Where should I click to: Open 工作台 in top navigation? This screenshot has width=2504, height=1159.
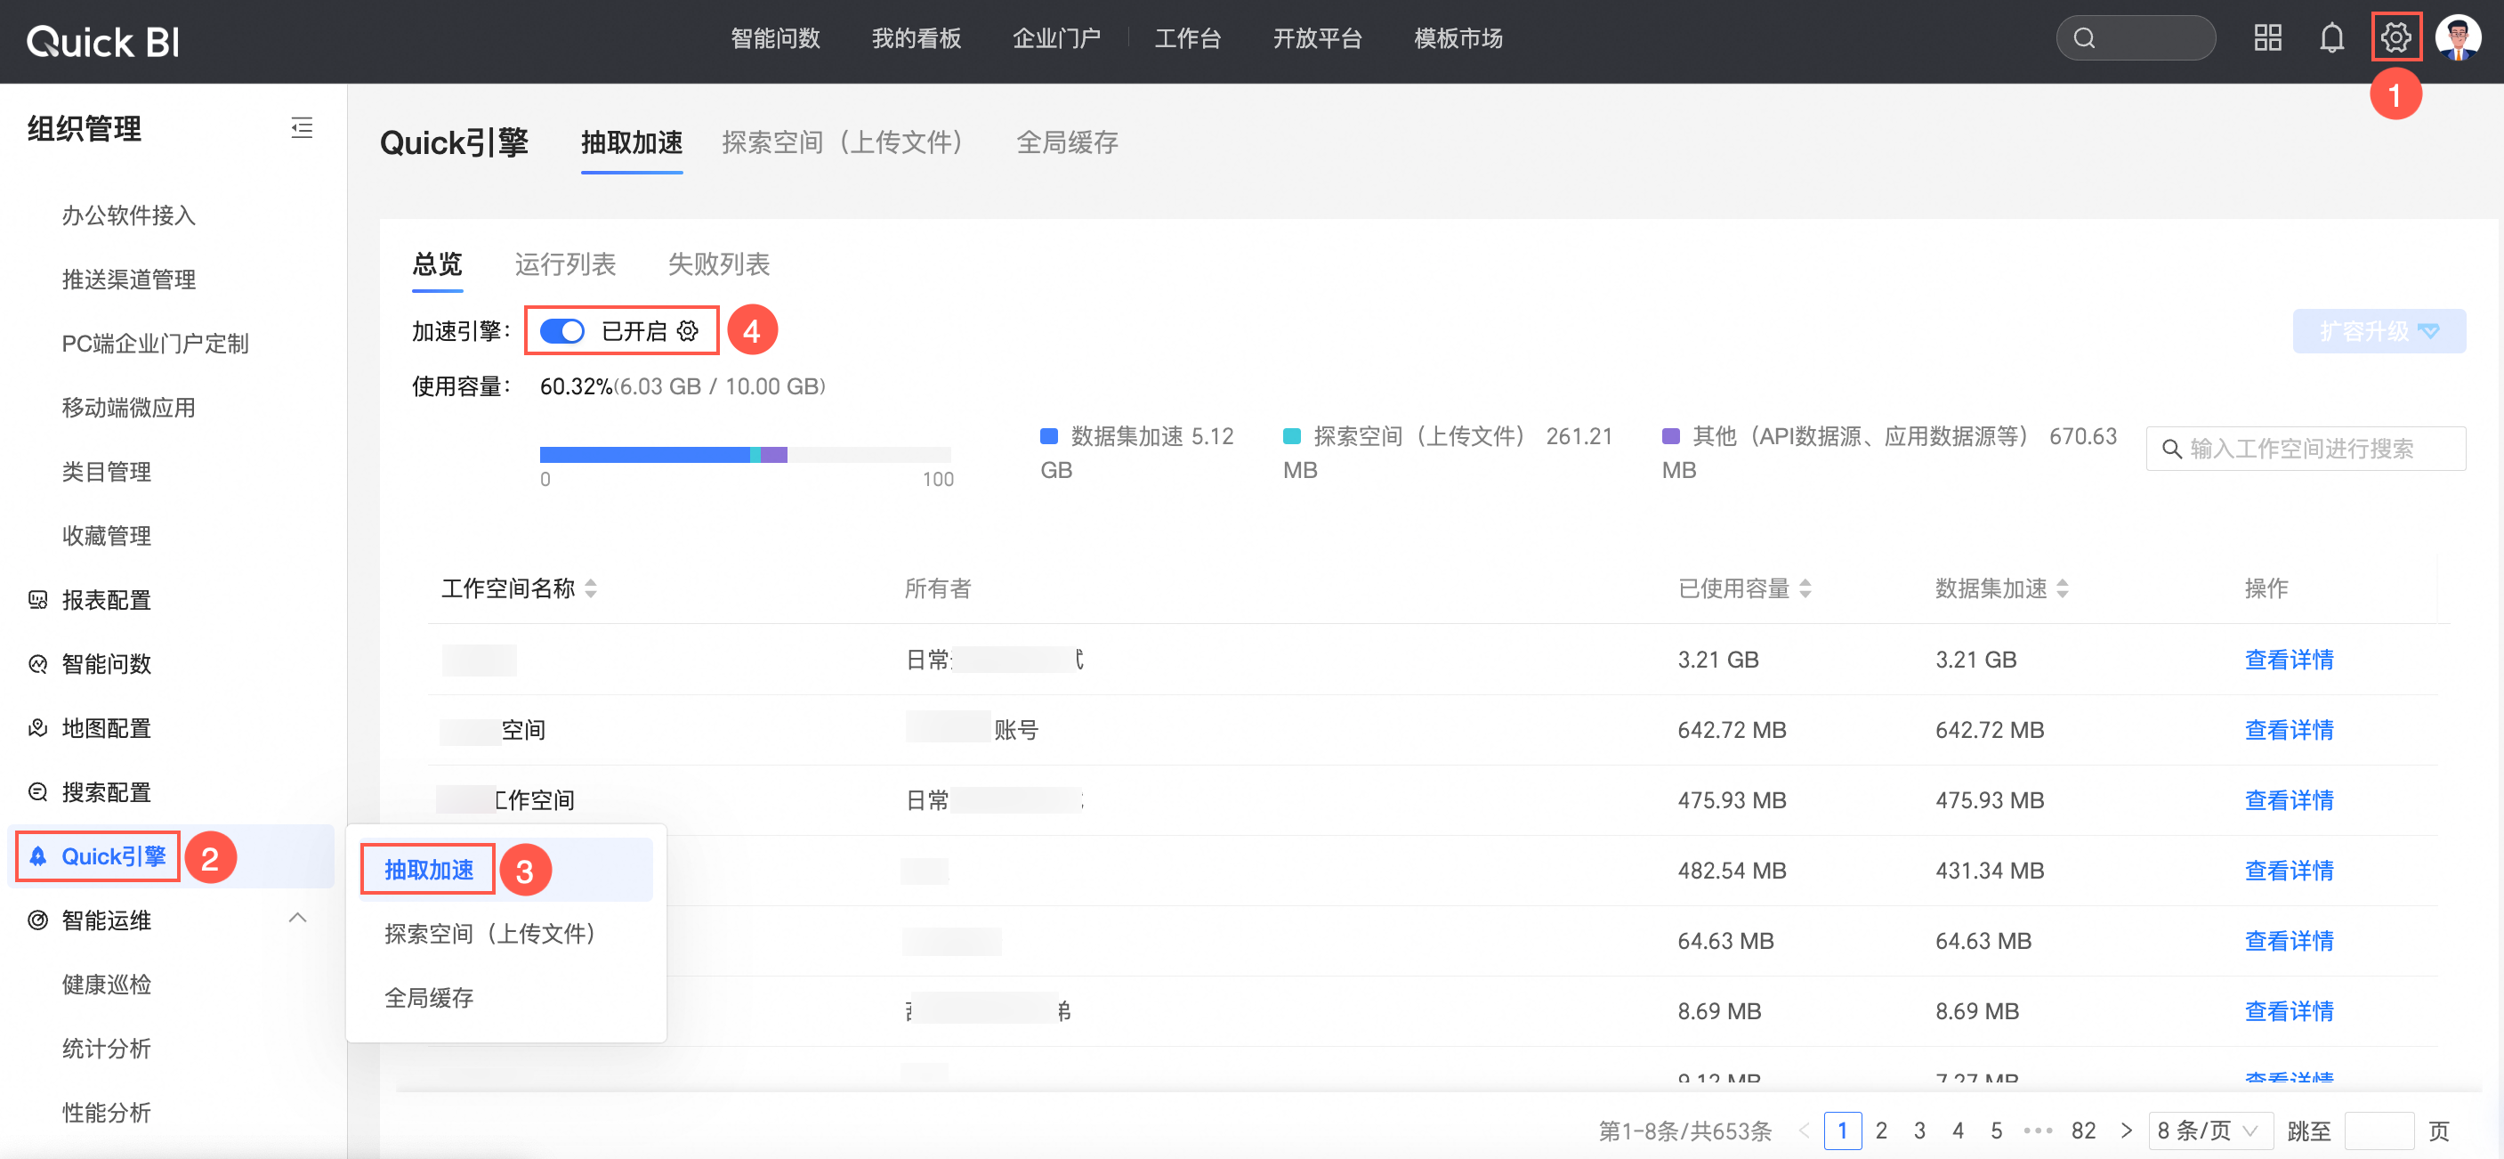[1187, 38]
